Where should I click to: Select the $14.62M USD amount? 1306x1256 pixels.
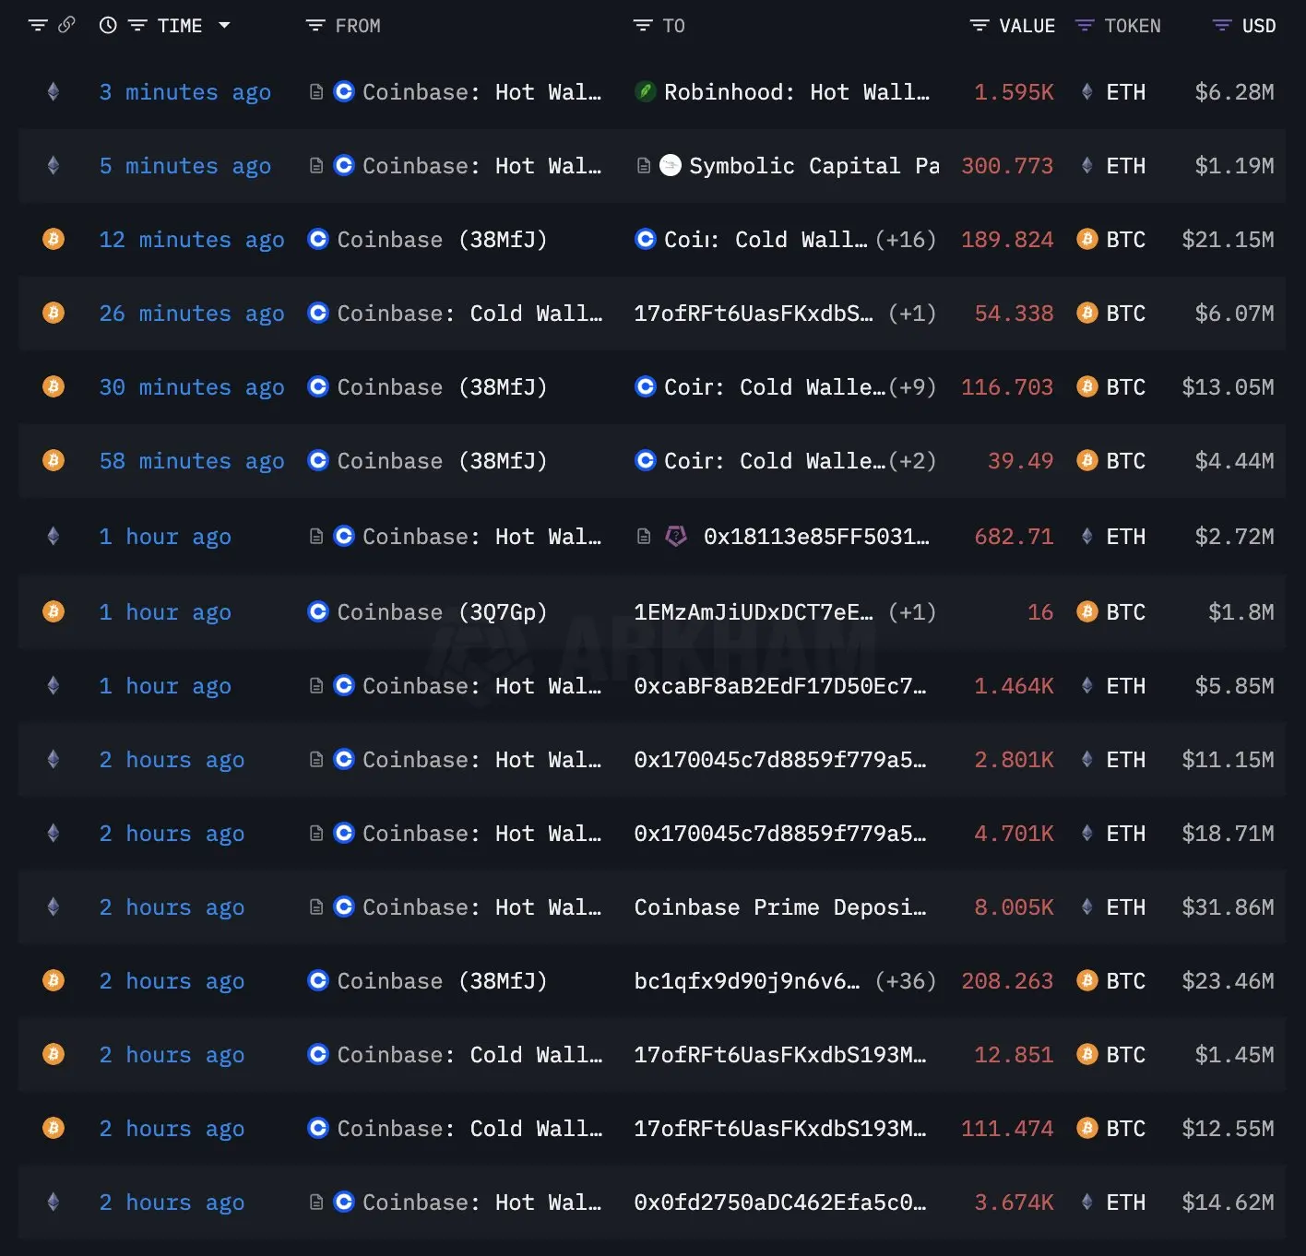(1228, 1203)
